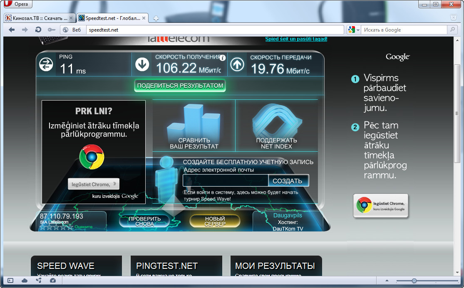Open ПОДДЕРЖАТЬ NET INDEX panel

click(276, 126)
